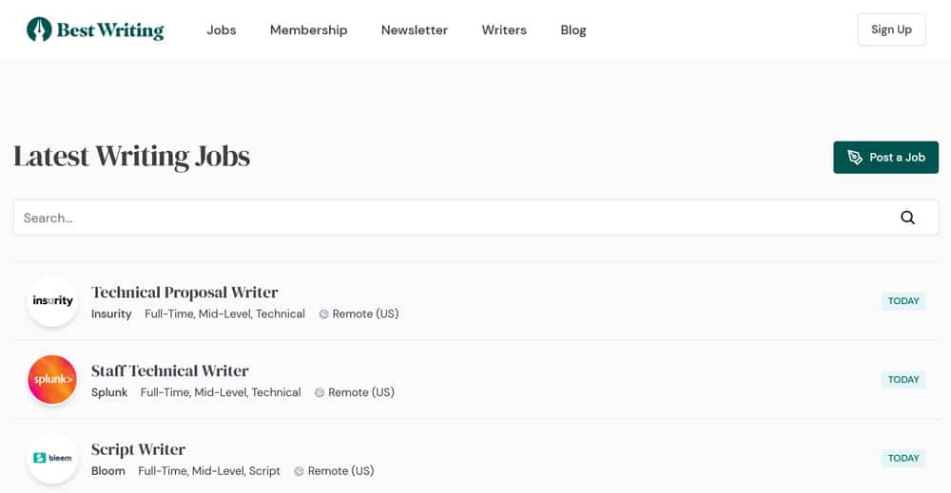Open the Jobs menu item

(x=221, y=29)
